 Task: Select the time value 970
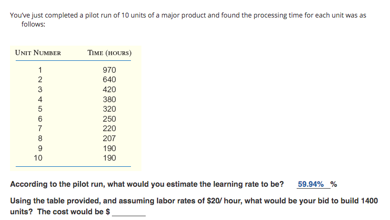[x=110, y=70]
